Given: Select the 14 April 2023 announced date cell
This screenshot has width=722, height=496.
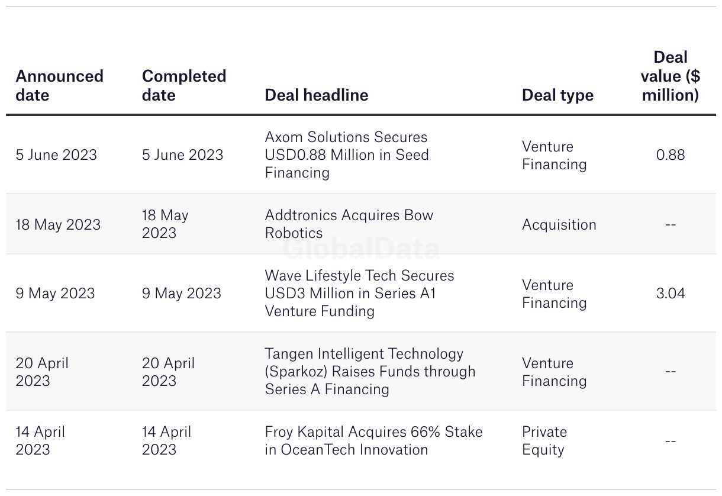Looking at the screenshot, I should point(40,440).
